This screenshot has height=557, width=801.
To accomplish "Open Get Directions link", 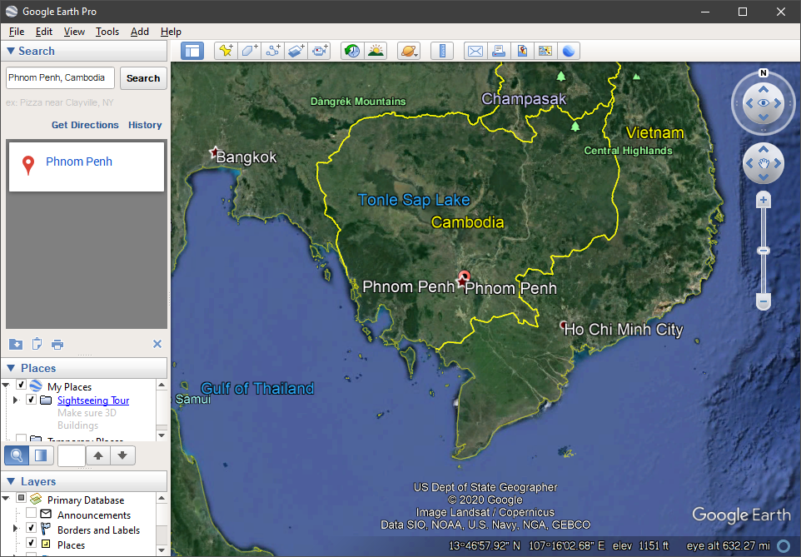I will point(85,125).
